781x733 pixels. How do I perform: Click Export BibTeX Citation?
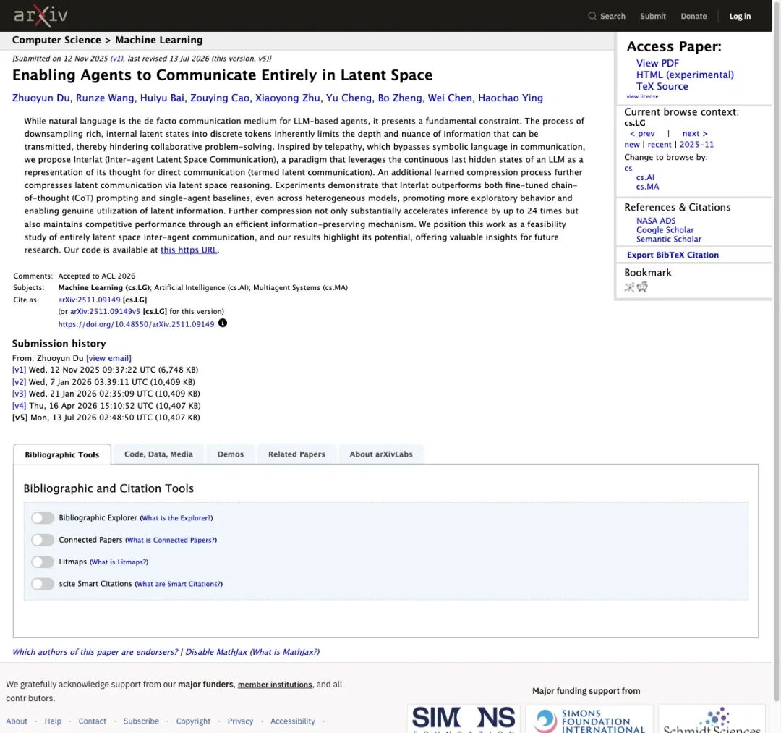tap(673, 255)
